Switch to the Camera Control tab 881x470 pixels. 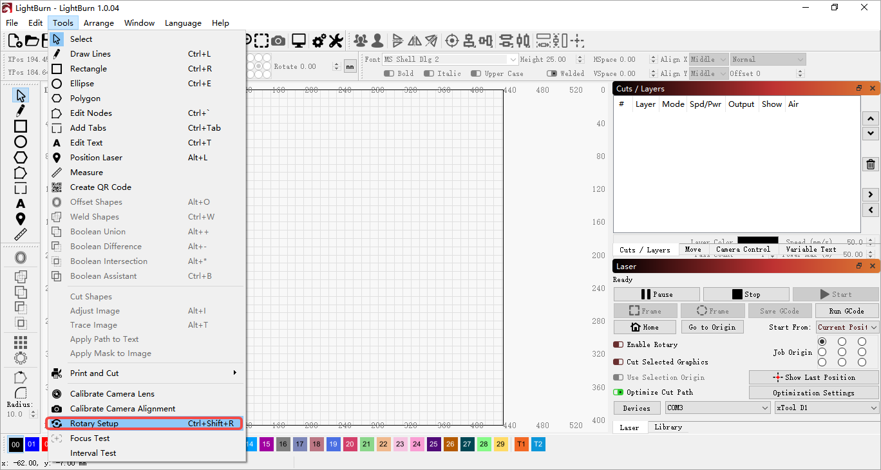click(x=743, y=249)
